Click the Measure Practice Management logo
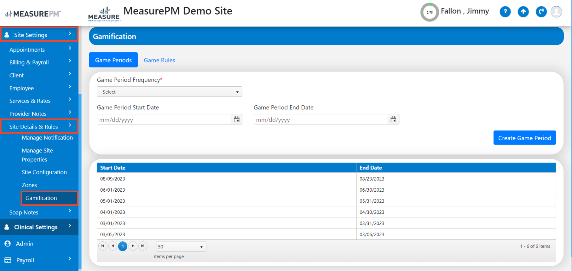The width and height of the screenshot is (572, 271). click(x=104, y=14)
